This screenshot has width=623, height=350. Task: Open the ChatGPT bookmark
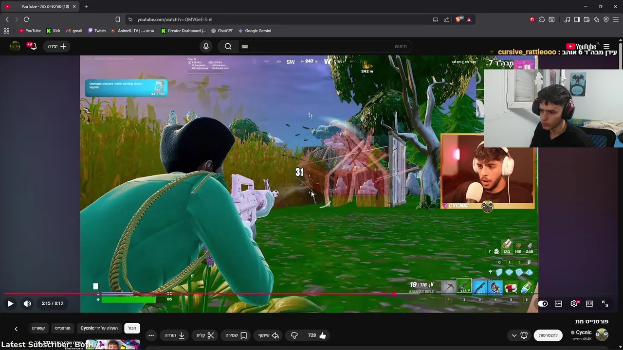point(222,31)
